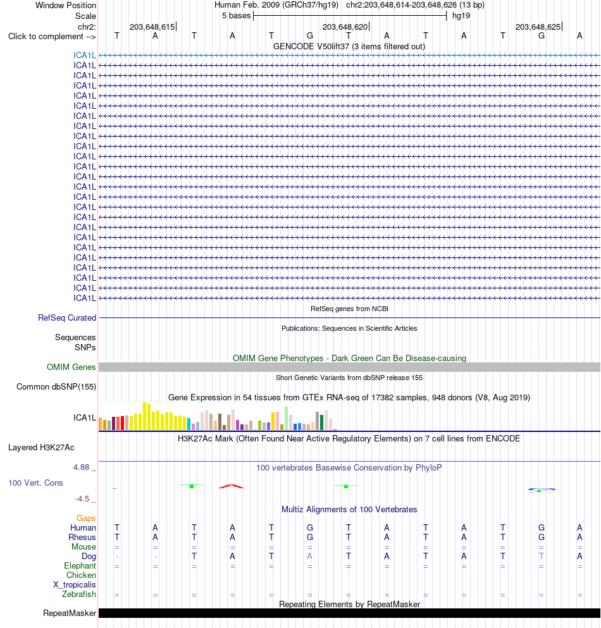Image resolution: width=601 pixels, height=628 pixels.
Task: Open the 'Gene Expression in 54 tissues from GTEx' title
Action: [x=349, y=397]
